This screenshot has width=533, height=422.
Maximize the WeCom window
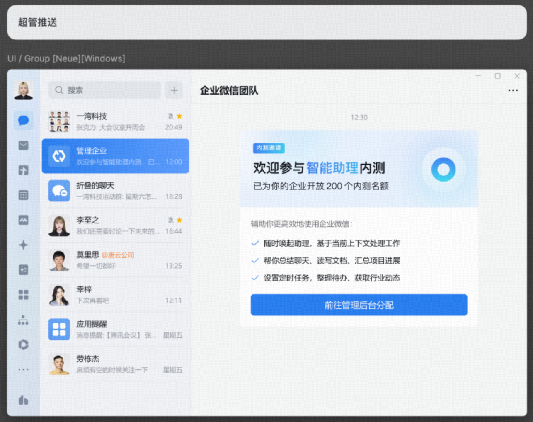497,76
